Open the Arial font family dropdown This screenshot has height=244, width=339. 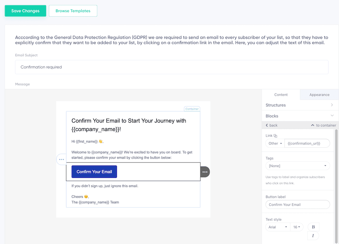[278, 227]
